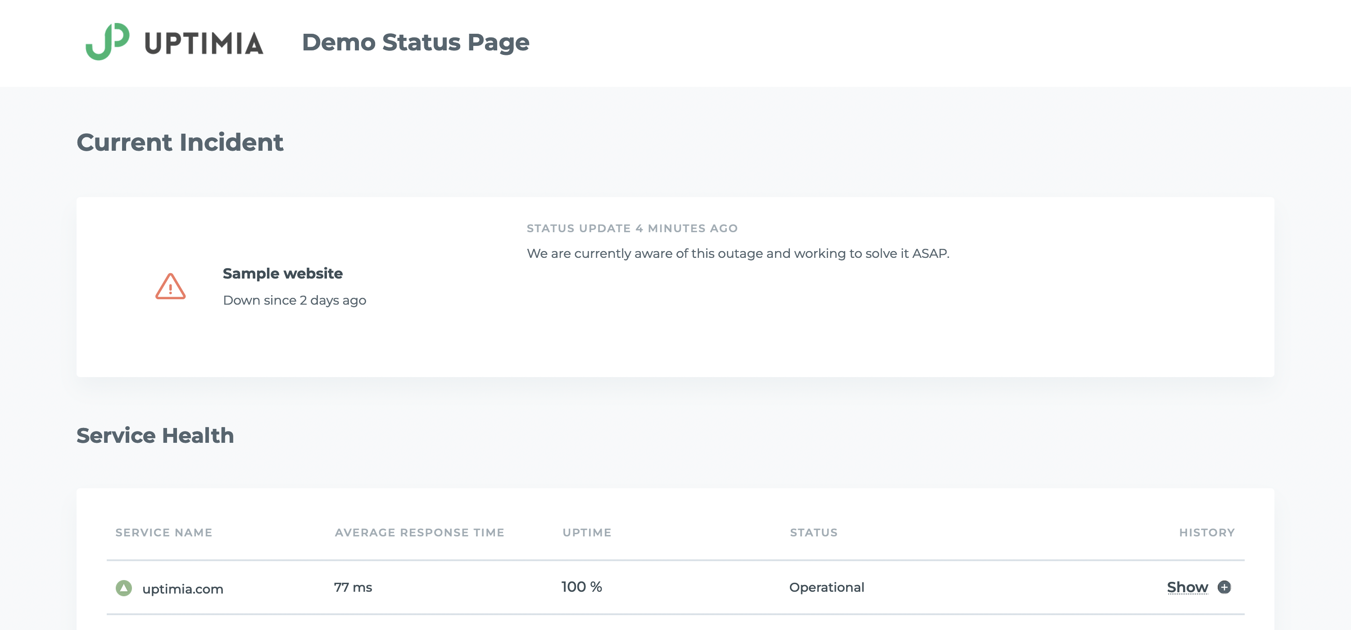The height and width of the screenshot is (630, 1351).
Task: Click the History column header
Action: pos(1207,532)
